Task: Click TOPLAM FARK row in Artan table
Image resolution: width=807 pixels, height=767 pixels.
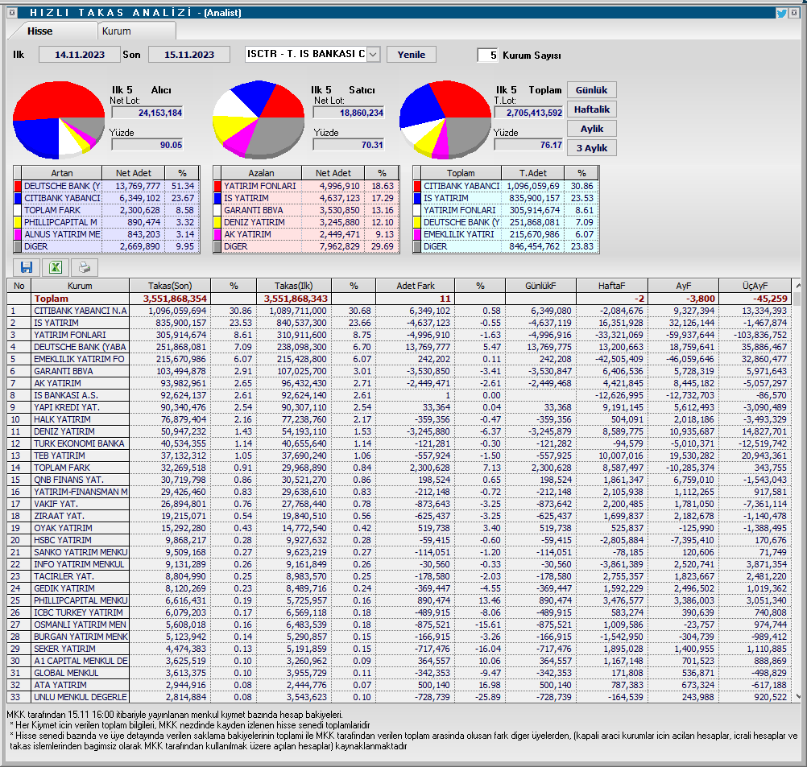Action: click(x=106, y=210)
